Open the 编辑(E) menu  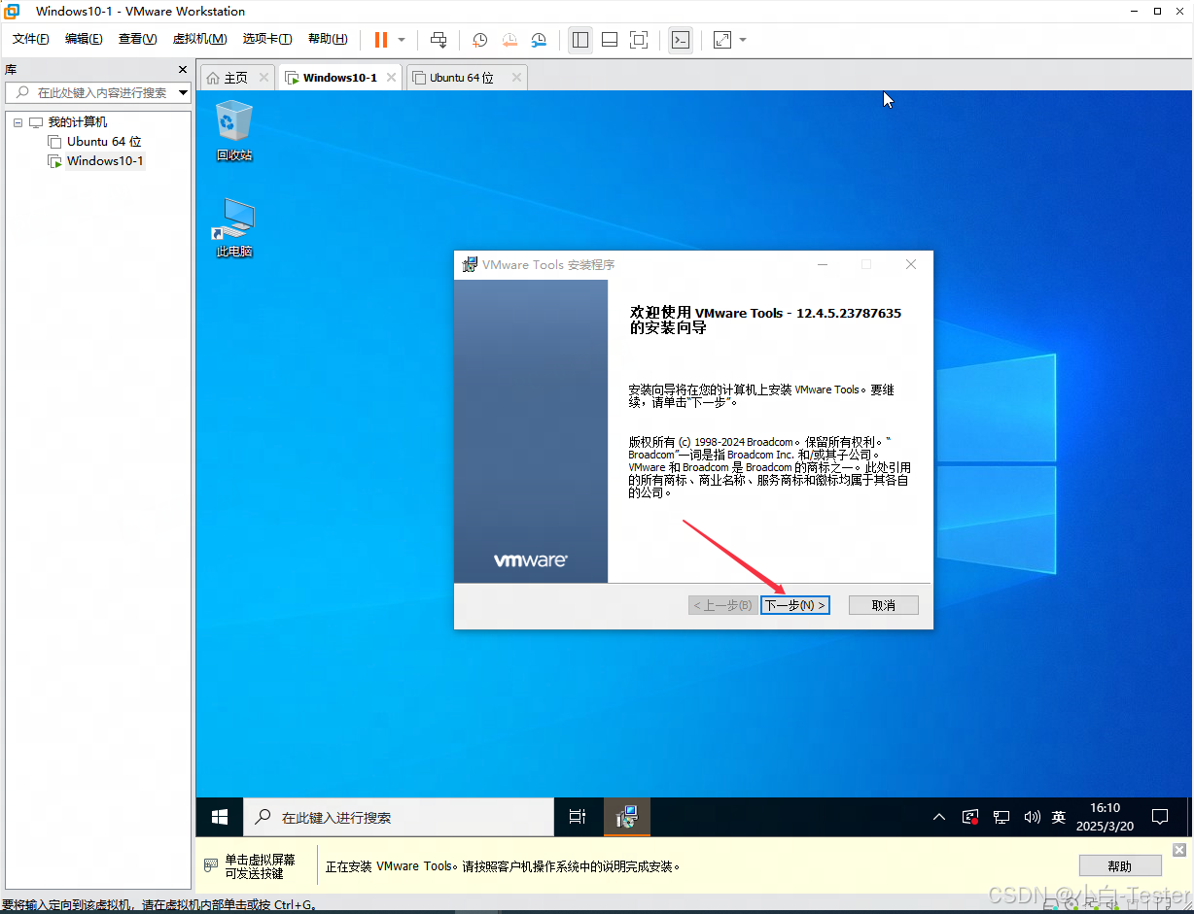(x=84, y=39)
